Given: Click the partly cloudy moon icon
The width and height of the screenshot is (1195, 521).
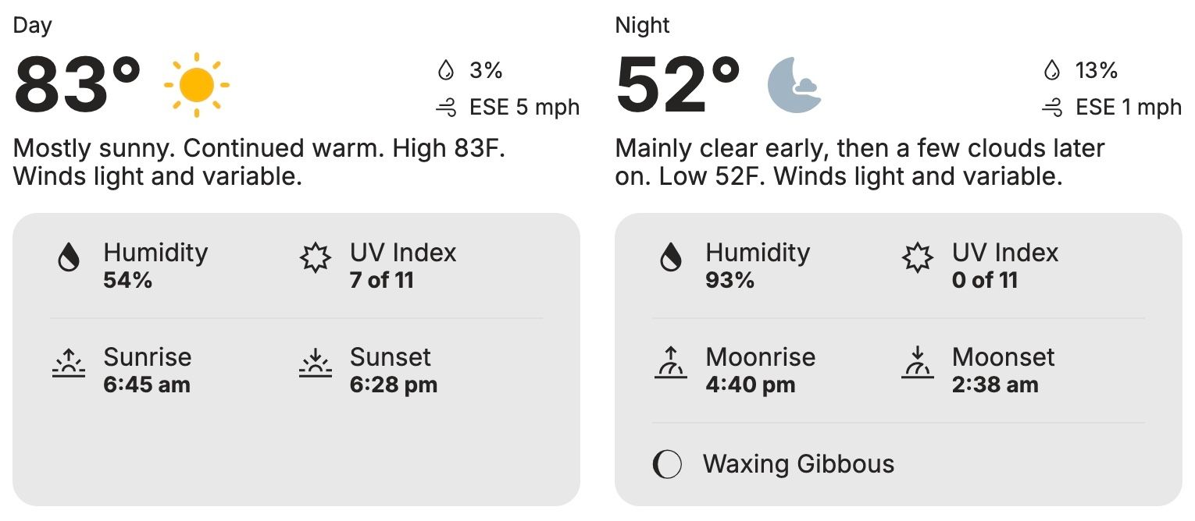Looking at the screenshot, I should (x=794, y=85).
